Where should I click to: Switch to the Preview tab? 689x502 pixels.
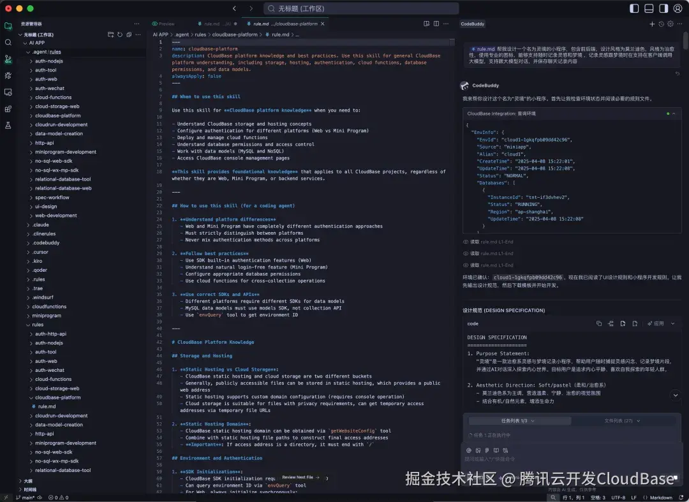166,23
